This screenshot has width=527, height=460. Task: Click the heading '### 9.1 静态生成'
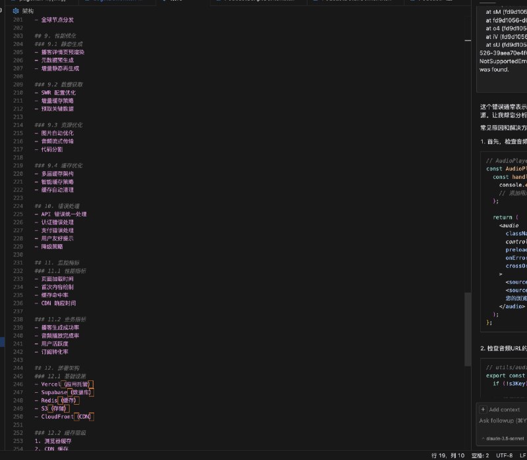59,44
